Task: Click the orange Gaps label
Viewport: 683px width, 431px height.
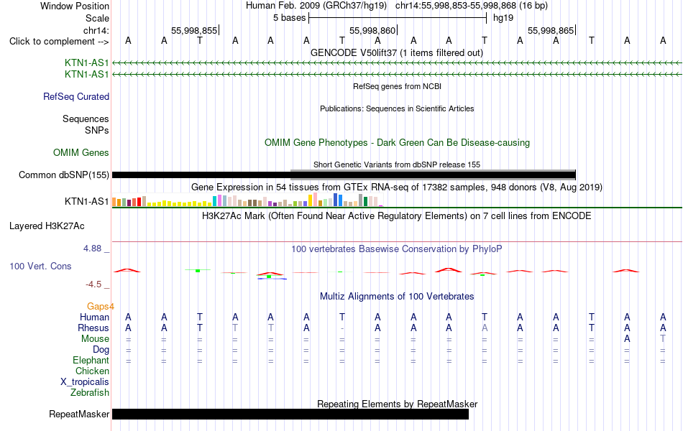Action: (x=101, y=307)
